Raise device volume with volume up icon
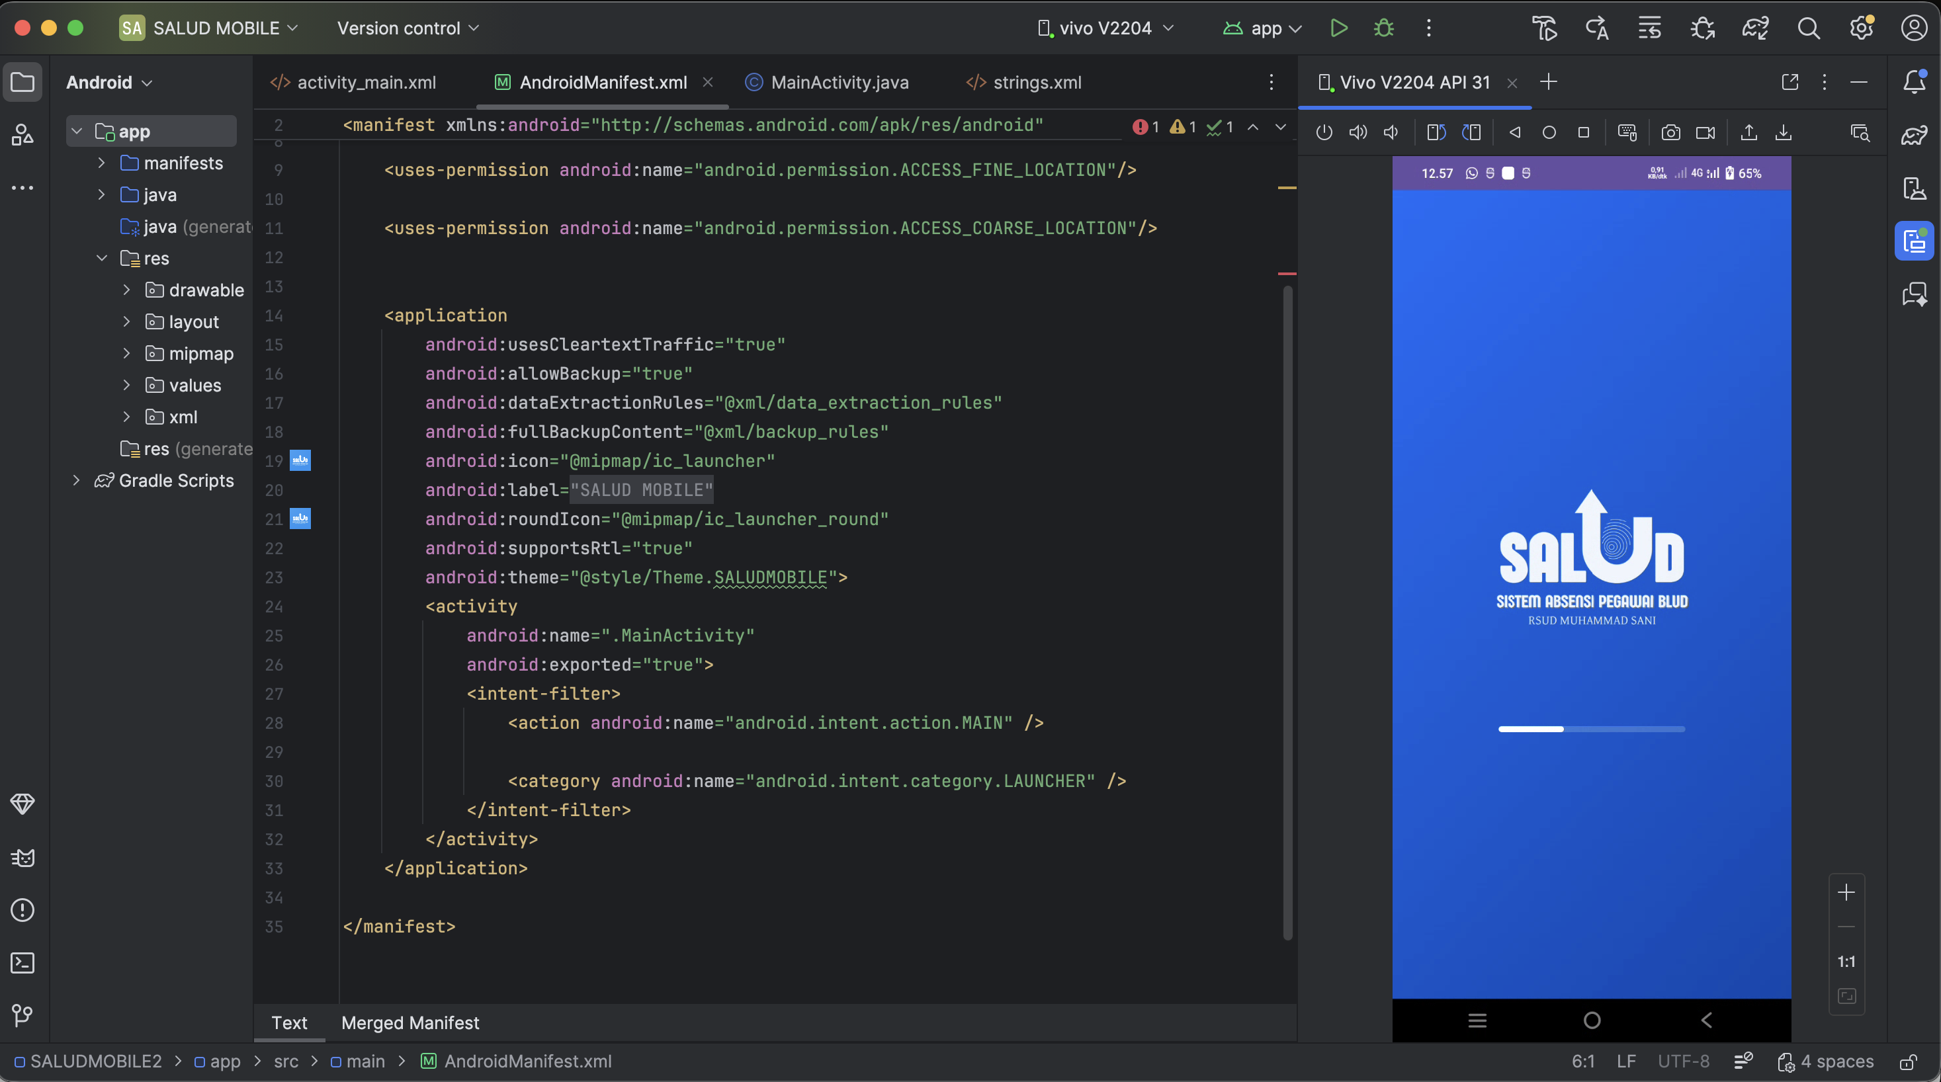1941x1082 pixels. tap(1358, 133)
